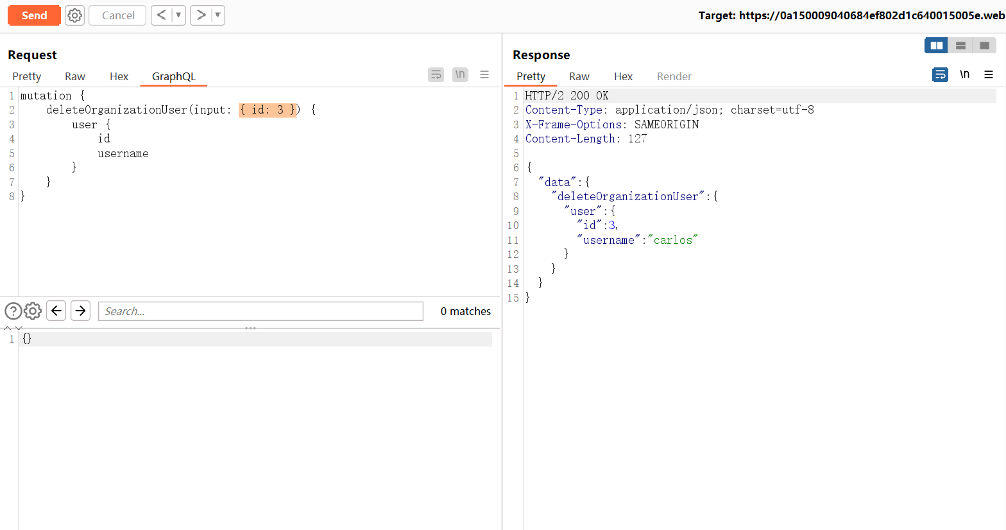Switch to Response Hex tab
This screenshot has height=530, width=1006.
pos(623,76)
